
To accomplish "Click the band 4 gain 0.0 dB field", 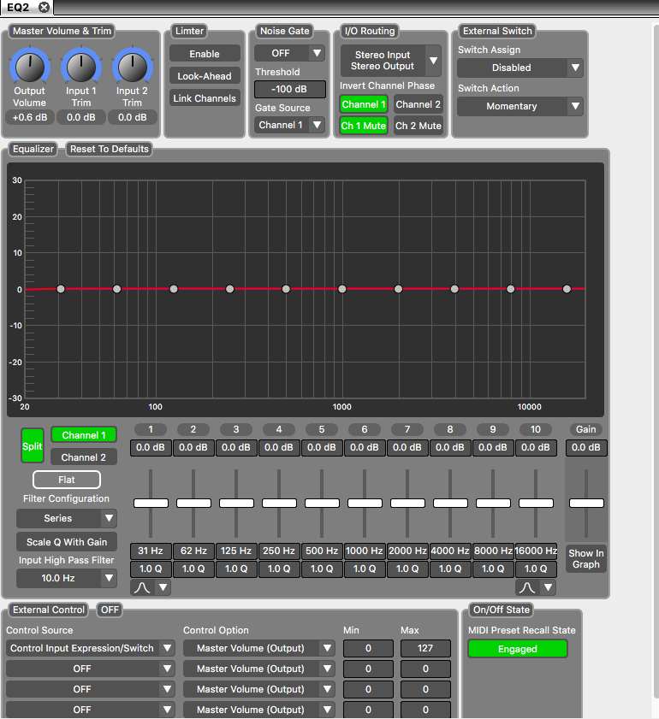I will coord(278,447).
